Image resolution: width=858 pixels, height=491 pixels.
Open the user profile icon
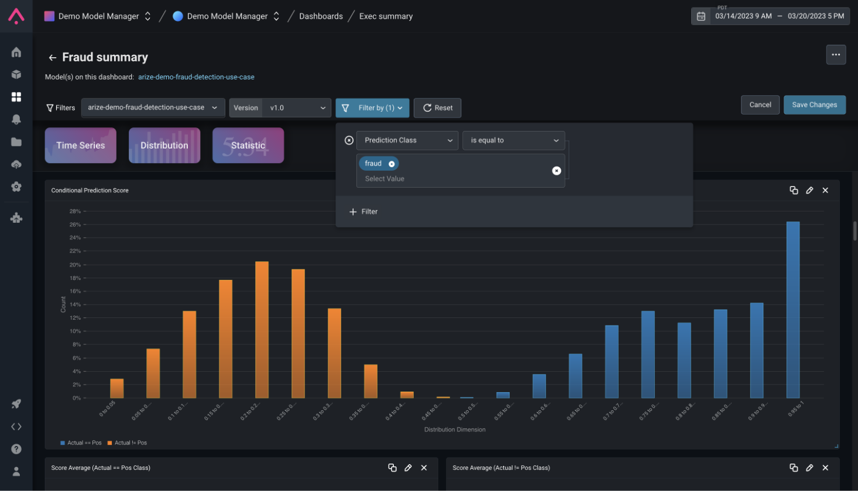tap(16, 471)
